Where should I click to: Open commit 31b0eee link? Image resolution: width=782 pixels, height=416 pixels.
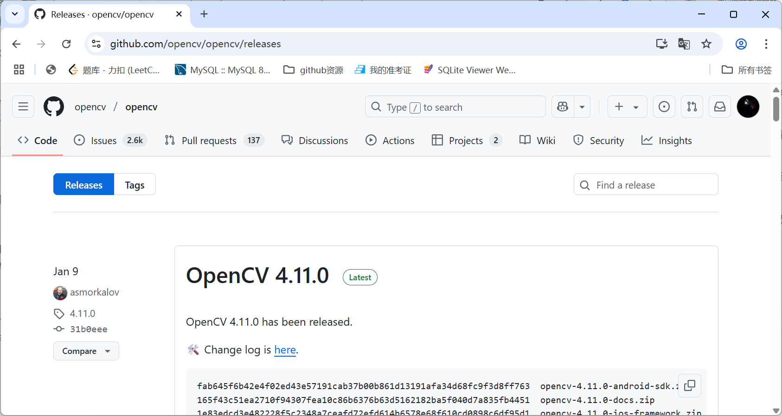(x=89, y=329)
